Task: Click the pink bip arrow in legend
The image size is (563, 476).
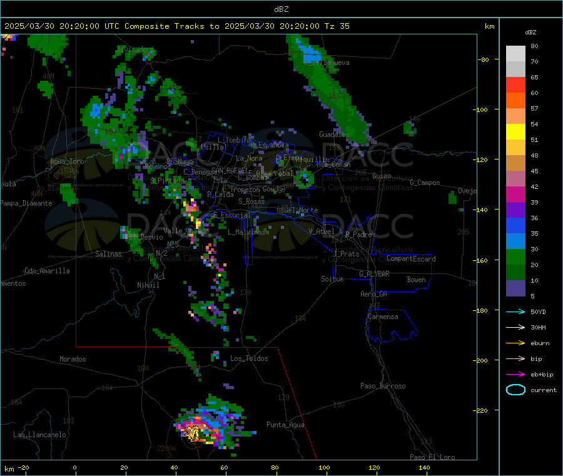Action: click(515, 358)
